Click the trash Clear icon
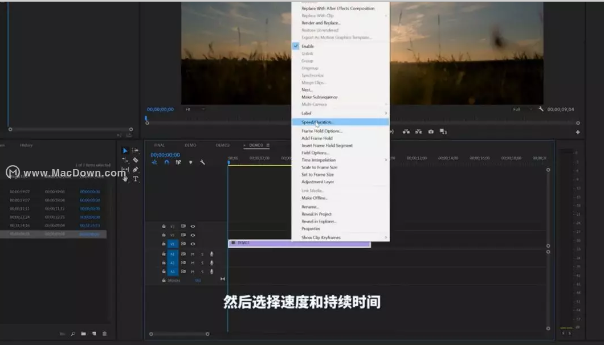Image resolution: width=604 pixels, height=345 pixels. coord(104,334)
